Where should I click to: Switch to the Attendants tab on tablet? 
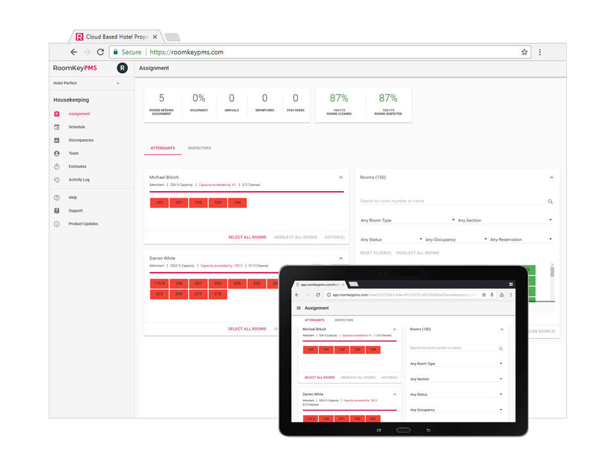tap(314, 321)
